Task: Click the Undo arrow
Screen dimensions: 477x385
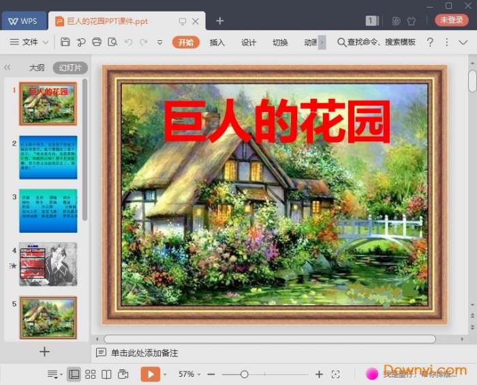Action: [128, 42]
